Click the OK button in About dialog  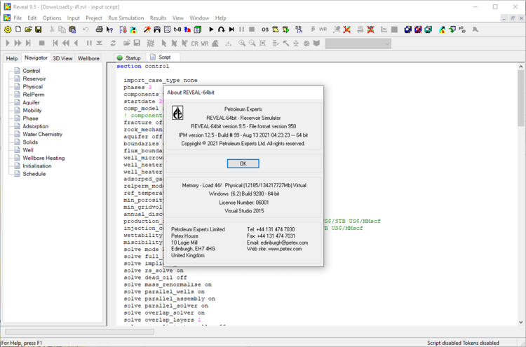[243, 163]
